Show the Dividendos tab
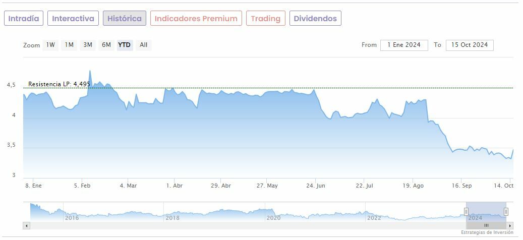This screenshot has height=240, width=523. click(x=315, y=19)
